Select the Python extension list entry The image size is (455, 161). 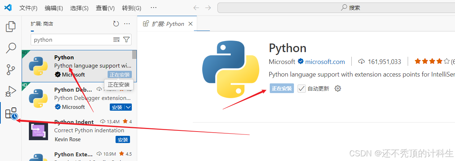79,66
